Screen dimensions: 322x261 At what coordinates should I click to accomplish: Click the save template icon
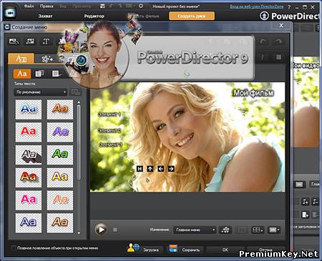point(173,248)
